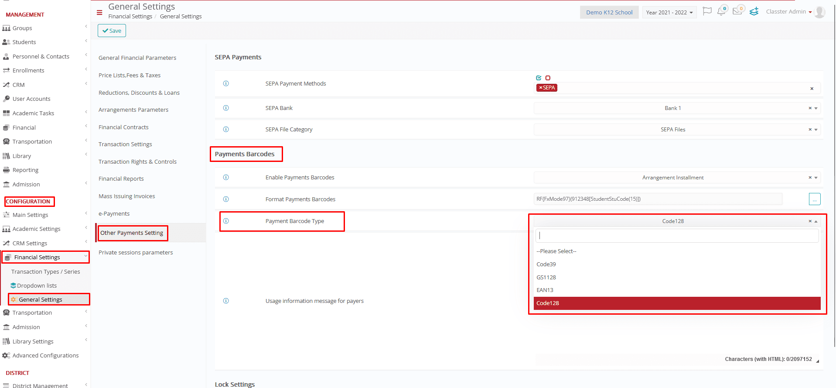The width and height of the screenshot is (836, 388).
Task: Click info icon for Enable Payments Barcodes
Action: point(226,177)
